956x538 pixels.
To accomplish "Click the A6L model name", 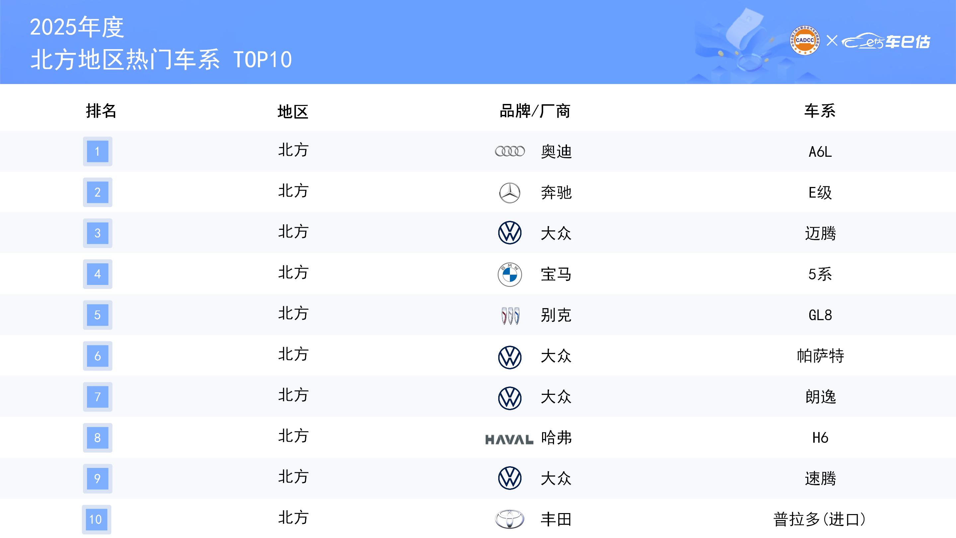I will pos(820,152).
